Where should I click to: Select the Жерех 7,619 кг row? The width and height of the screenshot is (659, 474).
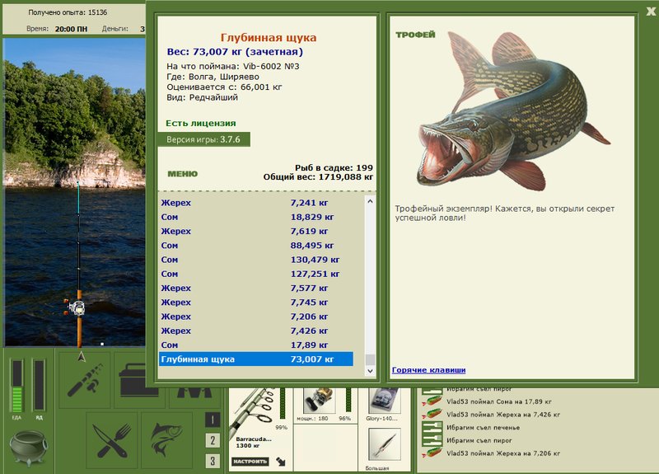(x=256, y=232)
